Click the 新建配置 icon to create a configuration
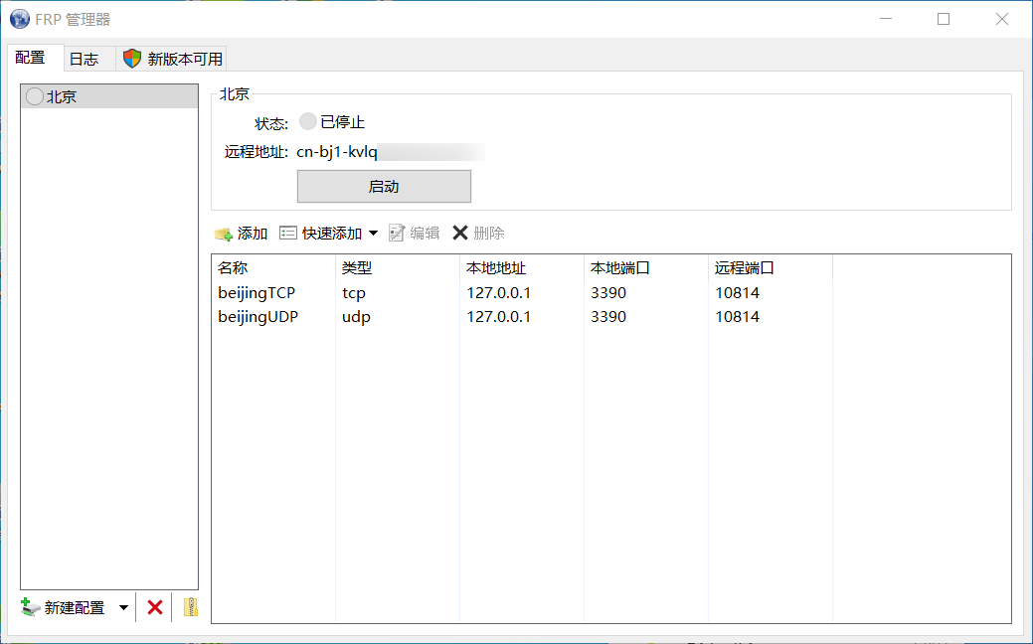This screenshot has height=644, width=1033. coord(29,606)
